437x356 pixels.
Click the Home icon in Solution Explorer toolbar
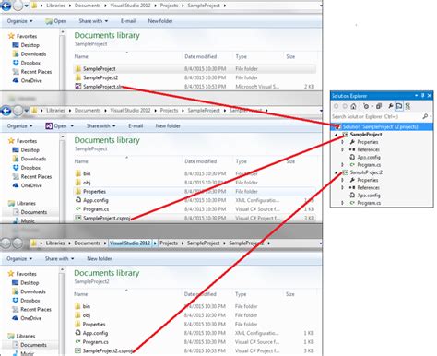[x=353, y=106]
